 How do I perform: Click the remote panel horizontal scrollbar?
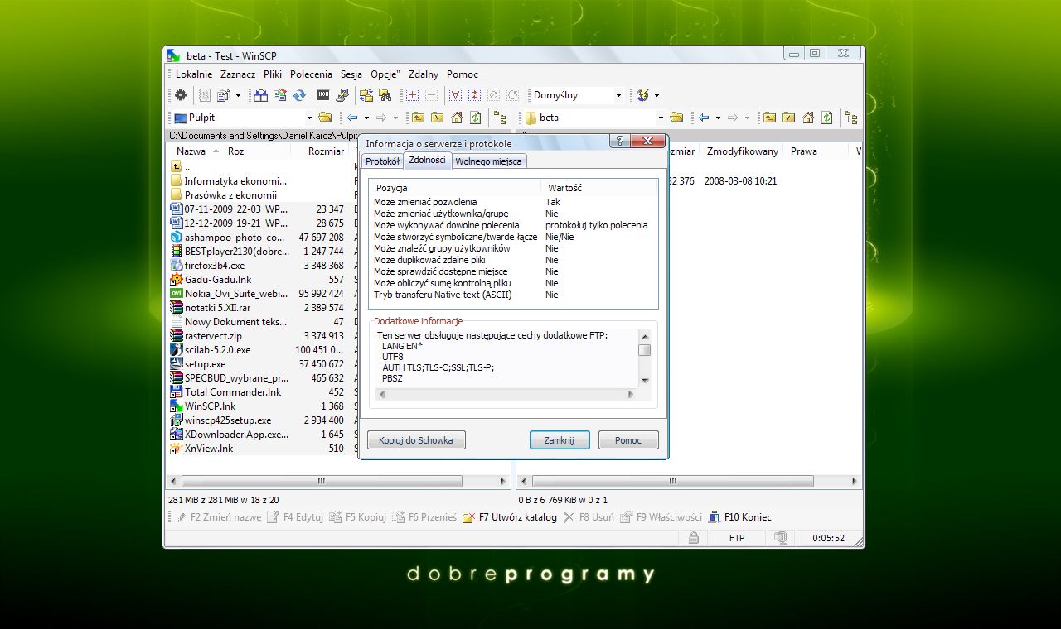click(672, 482)
